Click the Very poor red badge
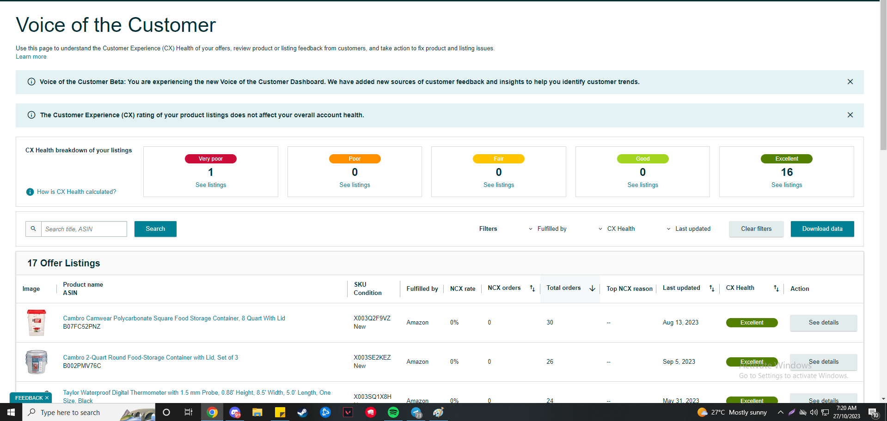Image resolution: width=887 pixels, height=421 pixels. [211, 159]
